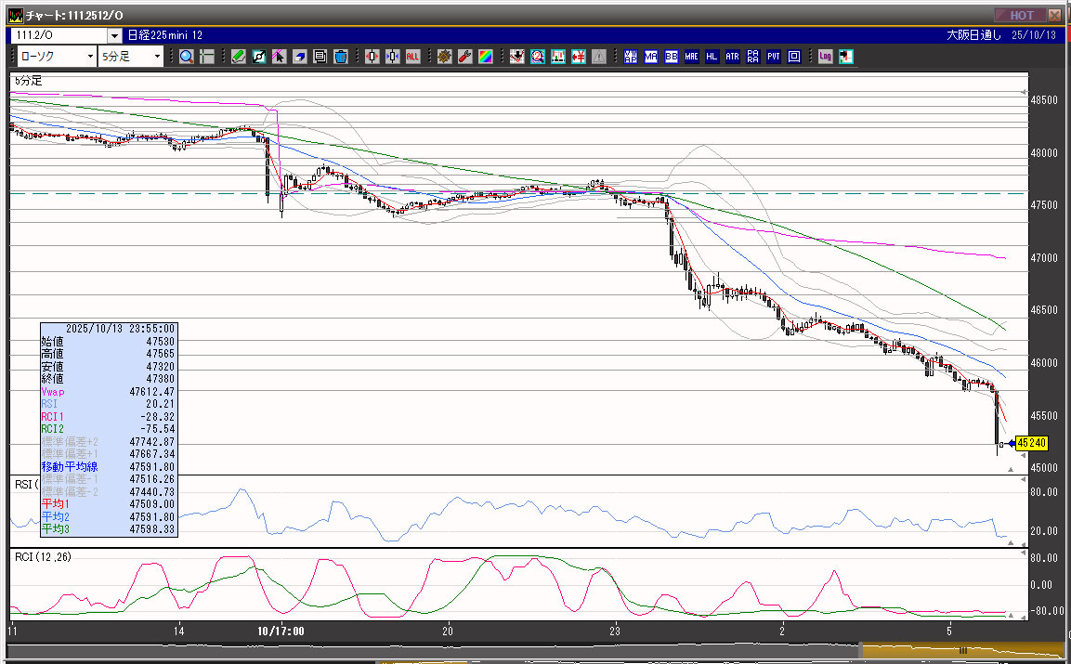Toggle the VWAP indicator

pyautogui.click(x=631, y=57)
